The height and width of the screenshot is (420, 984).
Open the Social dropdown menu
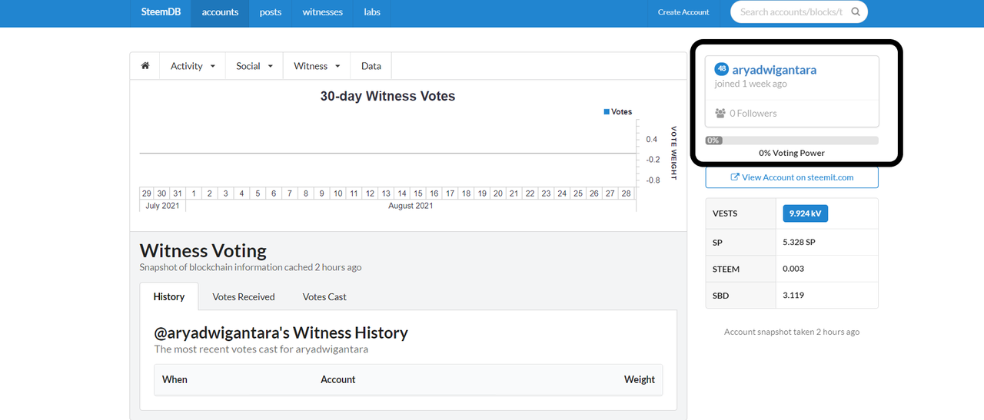[254, 66]
